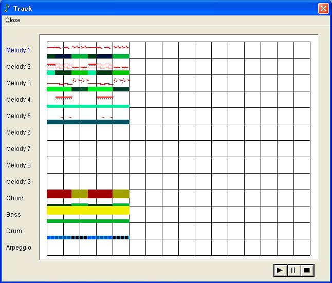The width and height of the screenshot is (332, 283).
Task: Select the Melody 6 track label
Action: coord(19,133)
